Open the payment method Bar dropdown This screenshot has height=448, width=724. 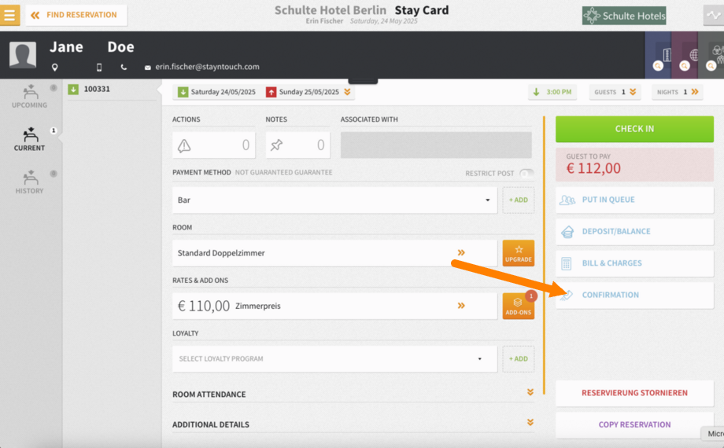[334, 200]
